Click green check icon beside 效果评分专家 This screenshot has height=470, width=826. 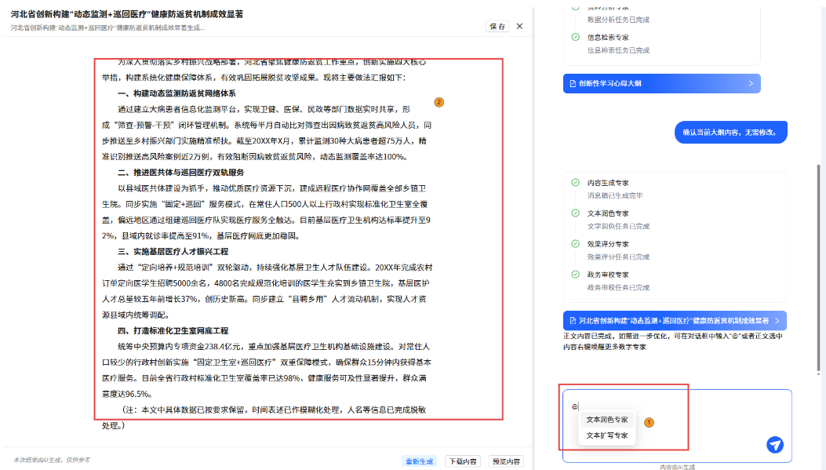pyautogui.click(x=575, y=243)
